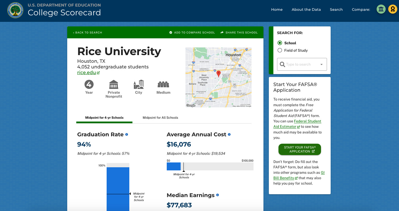The height and width of the screenshot is (211, 399).
Task: Click the Average Annual Cost bar
Action: [x=210, y=166]
